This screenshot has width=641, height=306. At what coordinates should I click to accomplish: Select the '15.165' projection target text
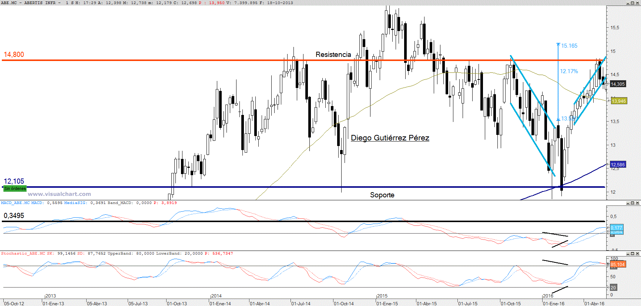click(569, 46)
